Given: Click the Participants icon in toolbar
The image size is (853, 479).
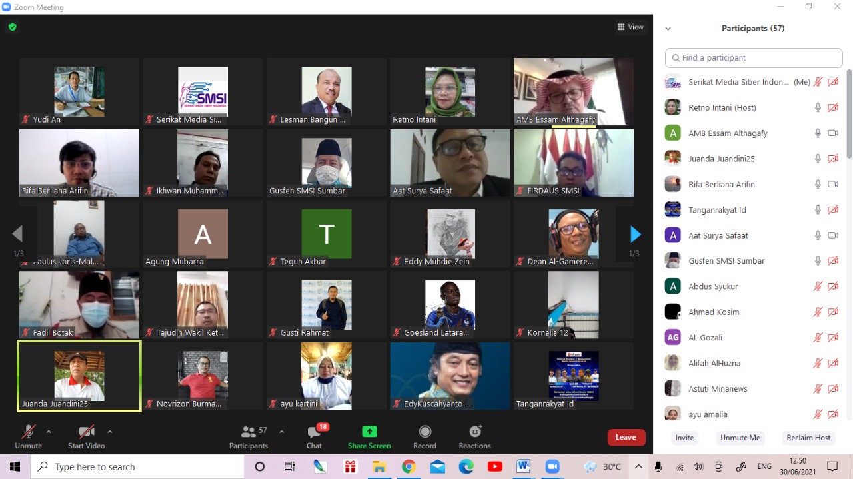Looking at the screenshot, I should 249,432.
